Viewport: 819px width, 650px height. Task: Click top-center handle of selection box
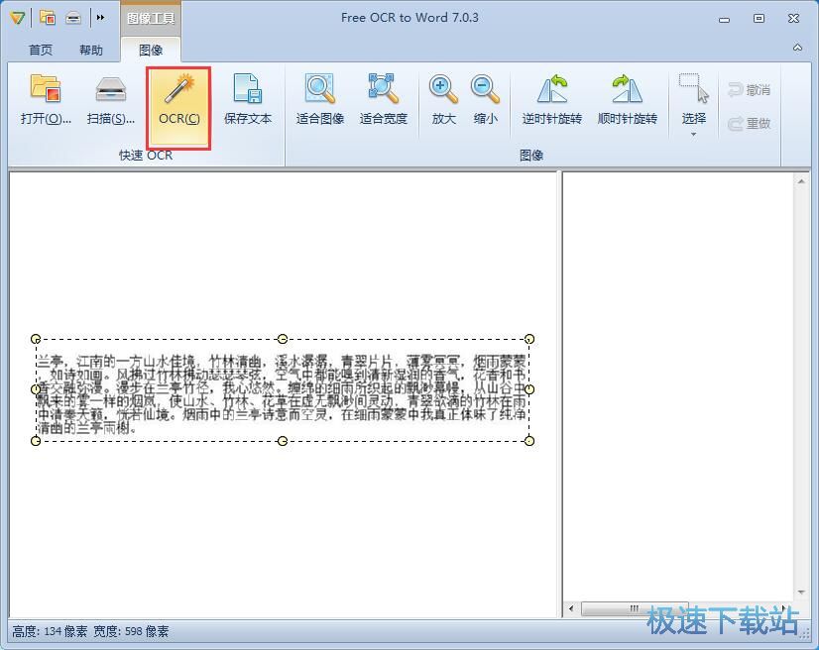tap(282, 339)
